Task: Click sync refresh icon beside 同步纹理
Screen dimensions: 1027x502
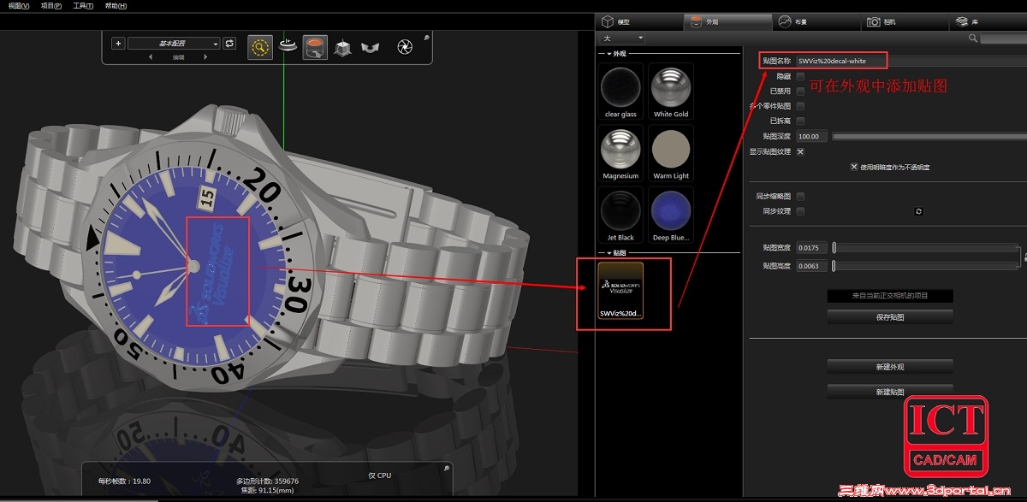Action: click(919, 210)
